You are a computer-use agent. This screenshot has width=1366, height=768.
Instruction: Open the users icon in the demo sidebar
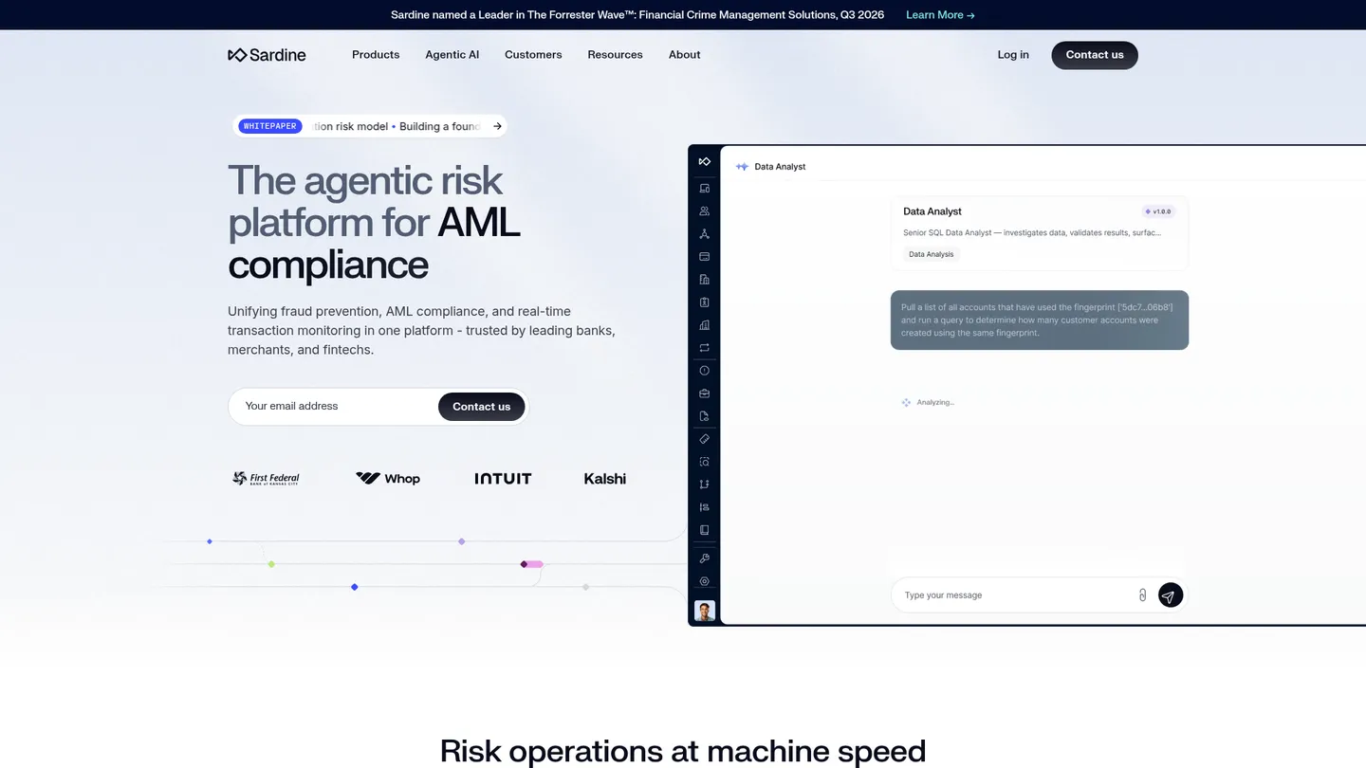[704, 211]
